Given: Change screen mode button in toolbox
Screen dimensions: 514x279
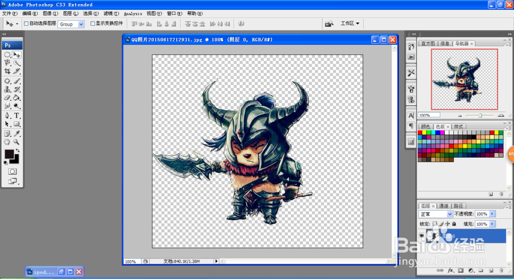Looking at the screenshot, I should pyautogui.click(x=12, y=181).
